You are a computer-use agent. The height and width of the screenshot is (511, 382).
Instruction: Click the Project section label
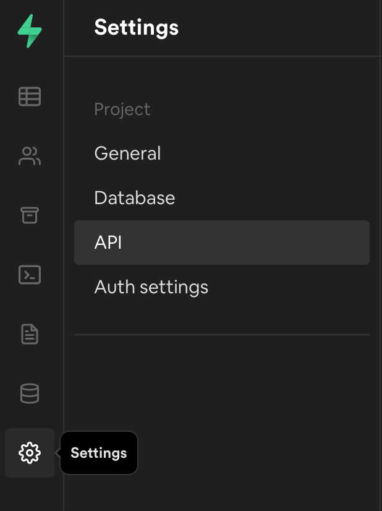122,109
